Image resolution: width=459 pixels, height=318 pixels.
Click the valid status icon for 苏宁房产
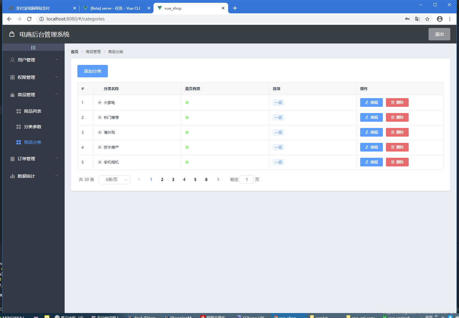click(187, 148)
